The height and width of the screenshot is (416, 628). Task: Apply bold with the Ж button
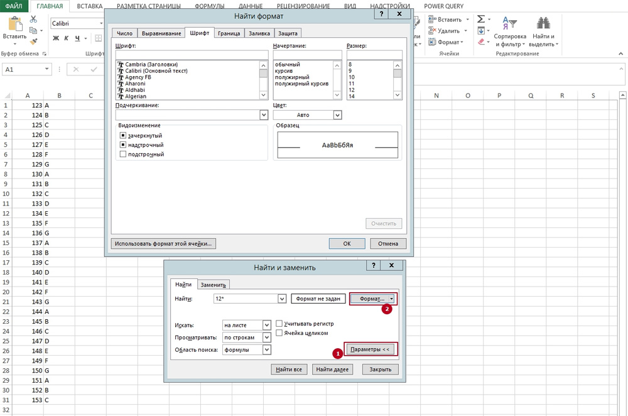coord(56,38)
